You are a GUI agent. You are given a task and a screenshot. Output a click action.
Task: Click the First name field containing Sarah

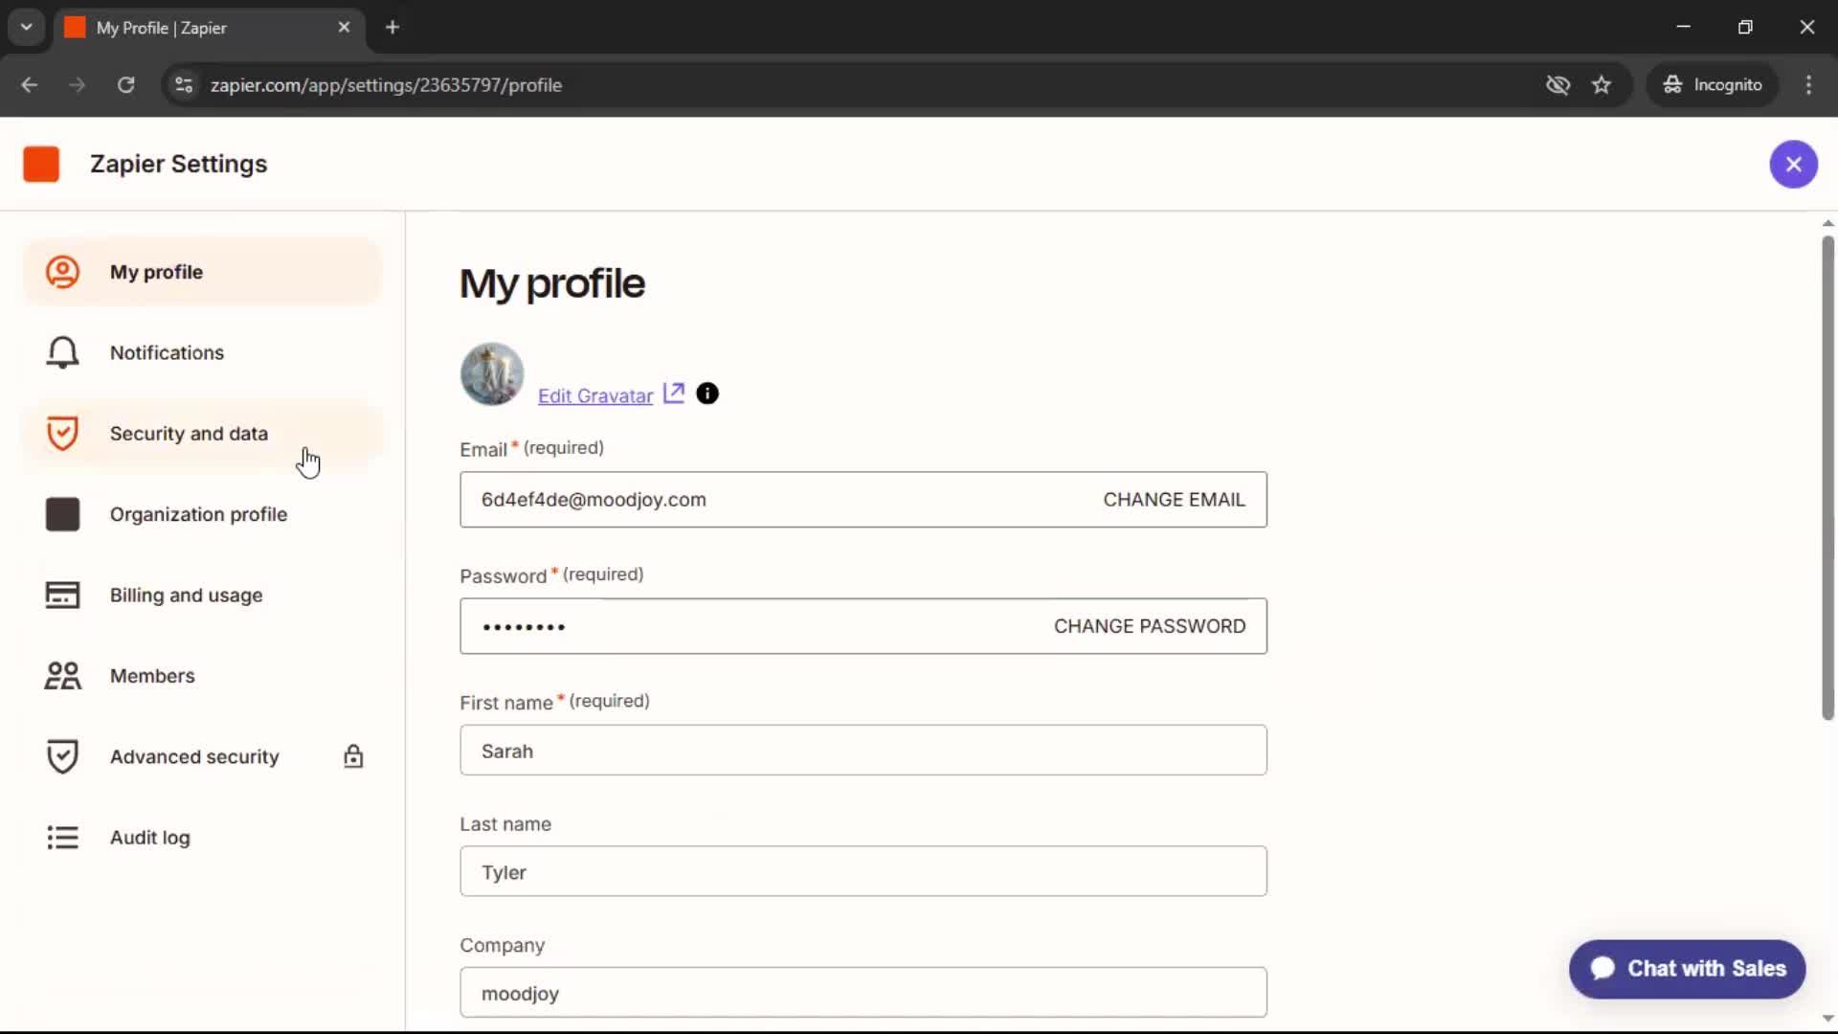(863, 751)
